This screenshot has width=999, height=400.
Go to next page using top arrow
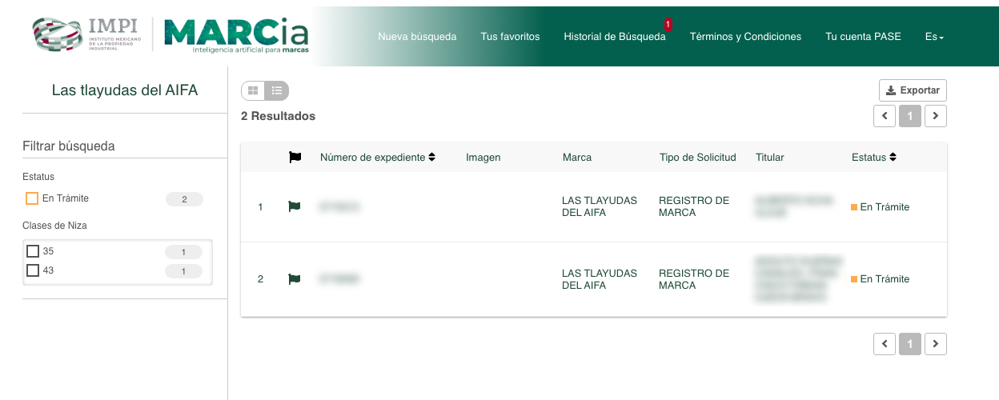click(936, 116)
